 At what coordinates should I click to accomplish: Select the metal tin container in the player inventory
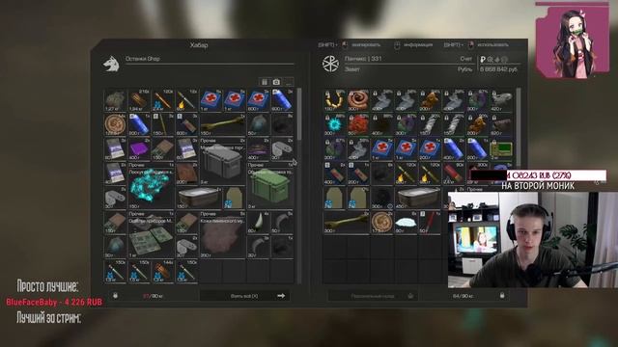point(417,198)
